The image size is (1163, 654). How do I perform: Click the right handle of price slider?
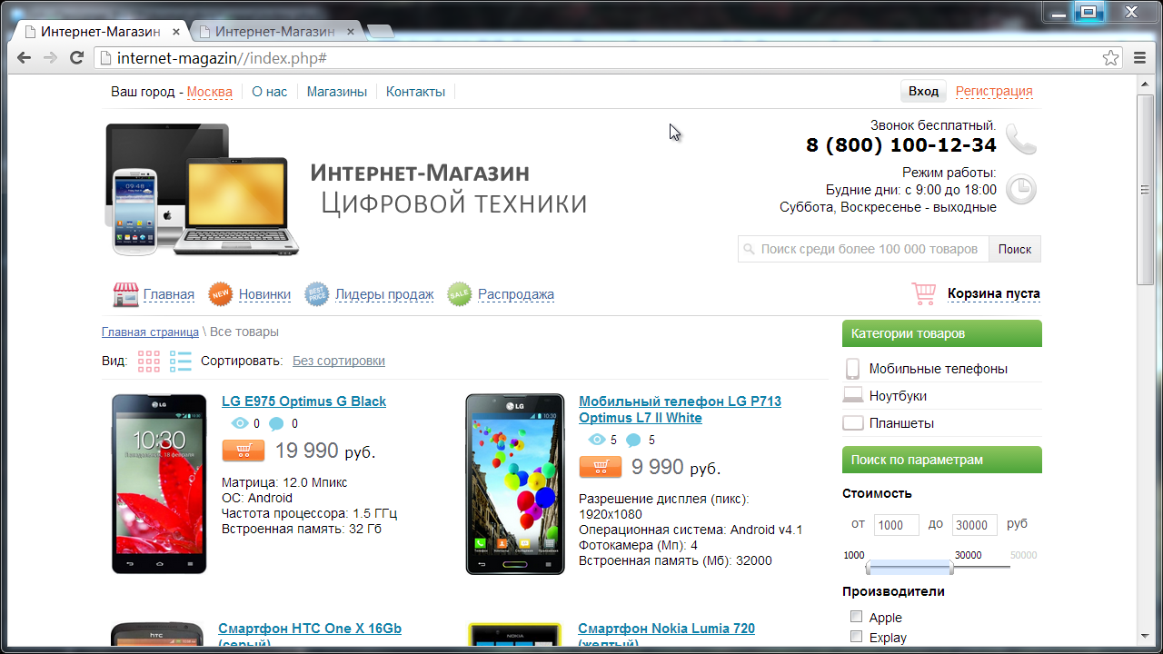(x=951, y=568)
